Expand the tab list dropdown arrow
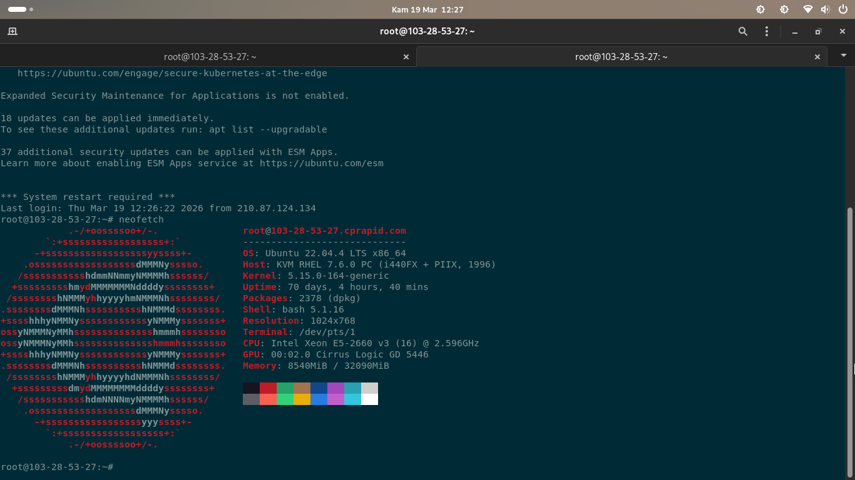 click(844, 56)
